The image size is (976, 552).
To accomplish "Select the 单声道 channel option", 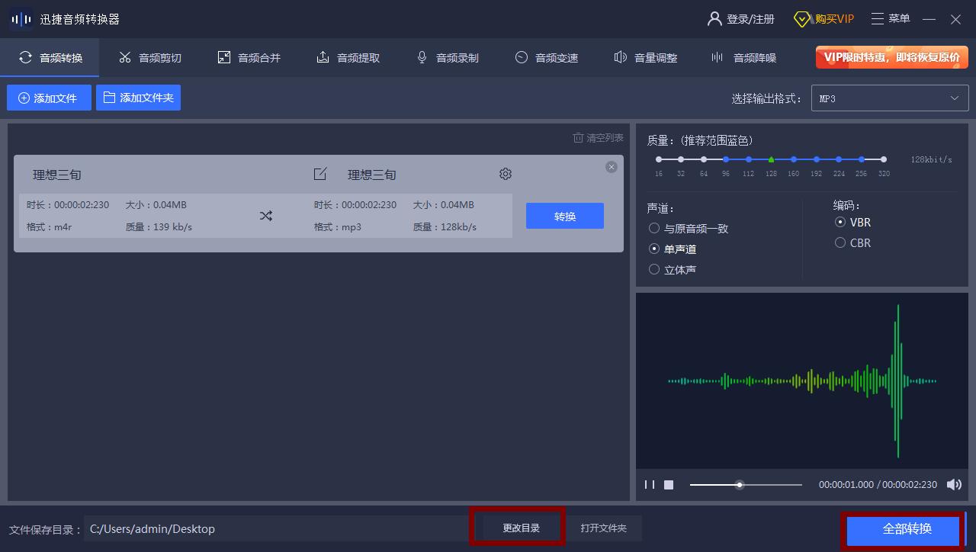I will (x=653, y=249).
